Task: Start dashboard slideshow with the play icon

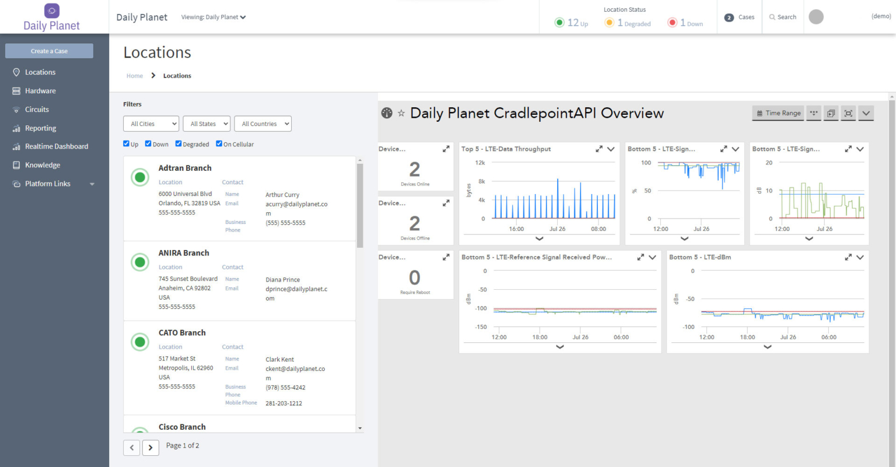Action: coord(831,113)
